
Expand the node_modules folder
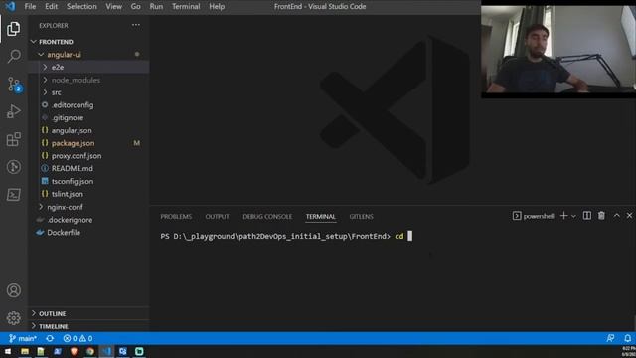tap(88, 80)
